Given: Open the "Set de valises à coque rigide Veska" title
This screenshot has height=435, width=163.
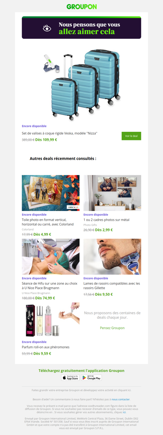Looking at the screenshot, I should (59, 133).
